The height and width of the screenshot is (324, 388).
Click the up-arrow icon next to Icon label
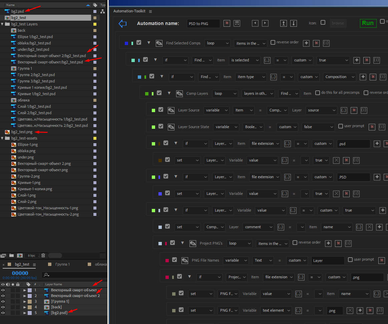pos(284,23)
